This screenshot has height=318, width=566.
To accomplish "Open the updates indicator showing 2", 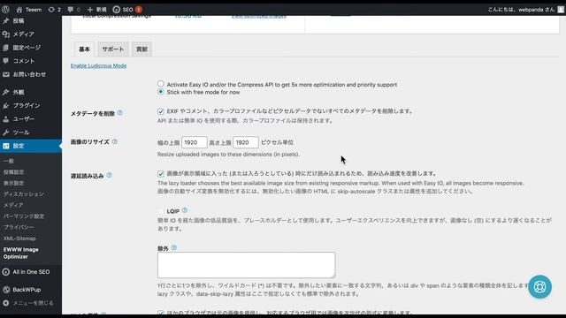I will 55,10.
